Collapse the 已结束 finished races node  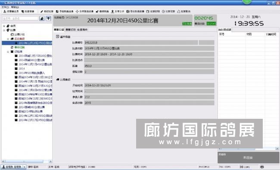(8, 52)
